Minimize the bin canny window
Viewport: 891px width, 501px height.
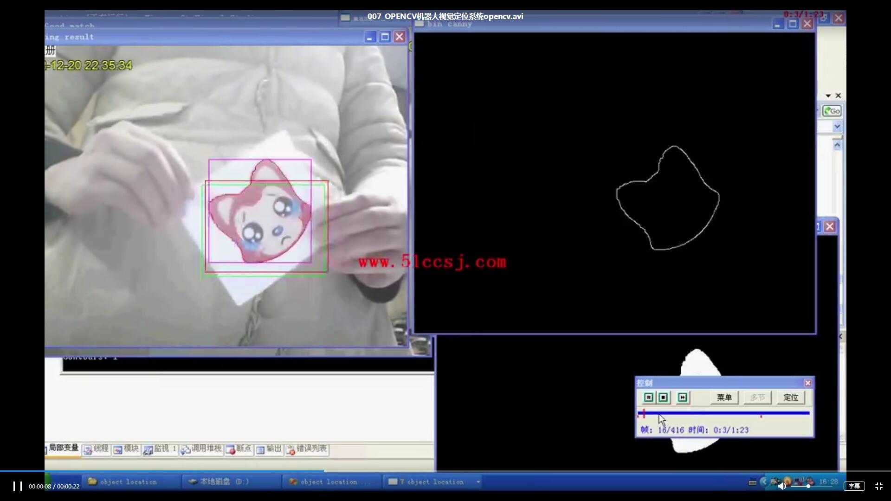pyautogui.click(x=778, y=24)
